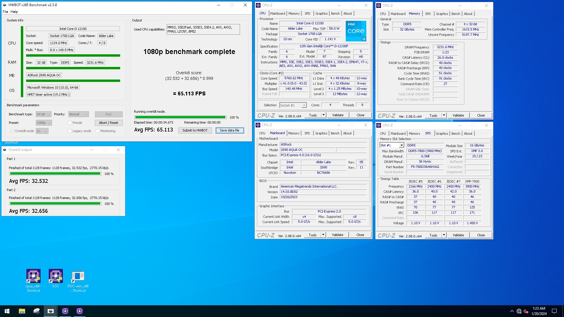Screen dimensions: 564x317
Task: Open File Explorer from the taskbar
Action: (x=22, y=311)
